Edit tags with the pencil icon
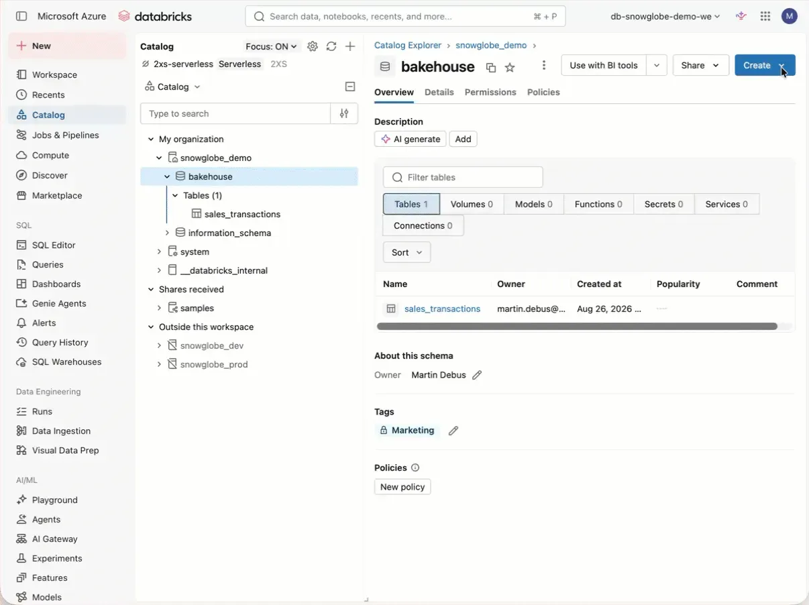809x605 pixels. tap(453, 431)
